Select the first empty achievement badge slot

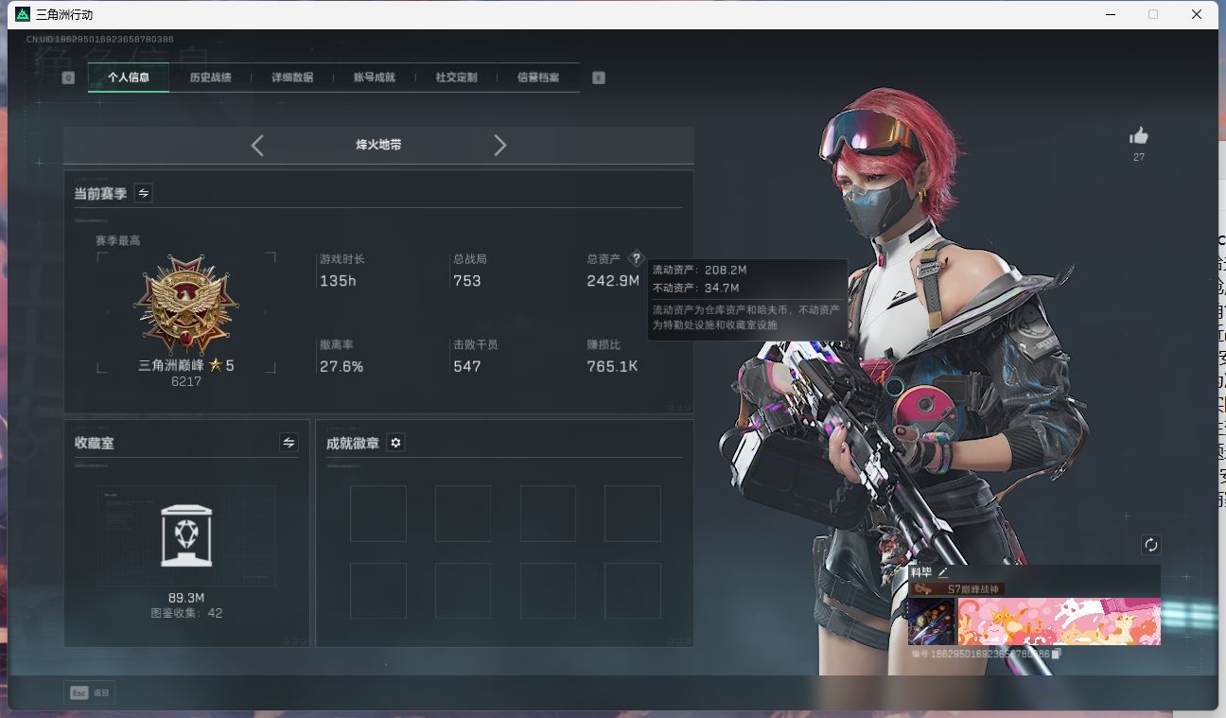378,514
